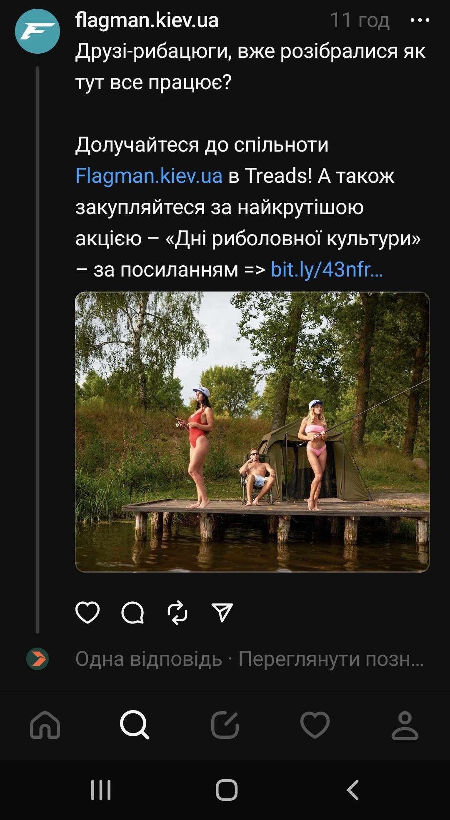Open the Profile tab
This screenshot has width=450, height=820.
click(405, 725)
